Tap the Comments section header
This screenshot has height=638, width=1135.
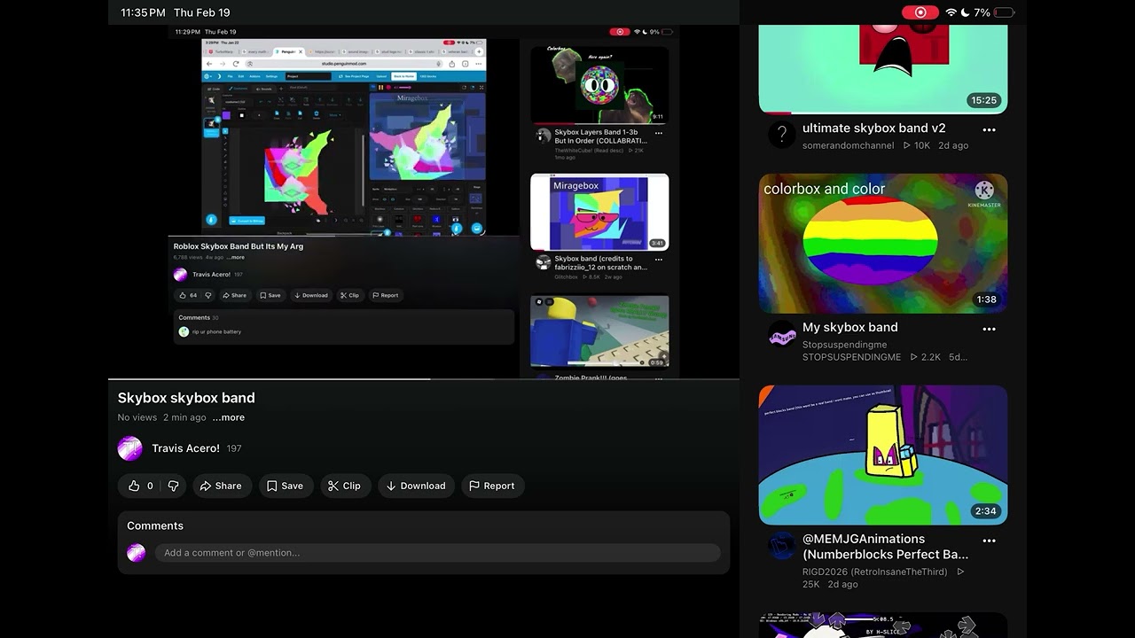tap(155, 525)
